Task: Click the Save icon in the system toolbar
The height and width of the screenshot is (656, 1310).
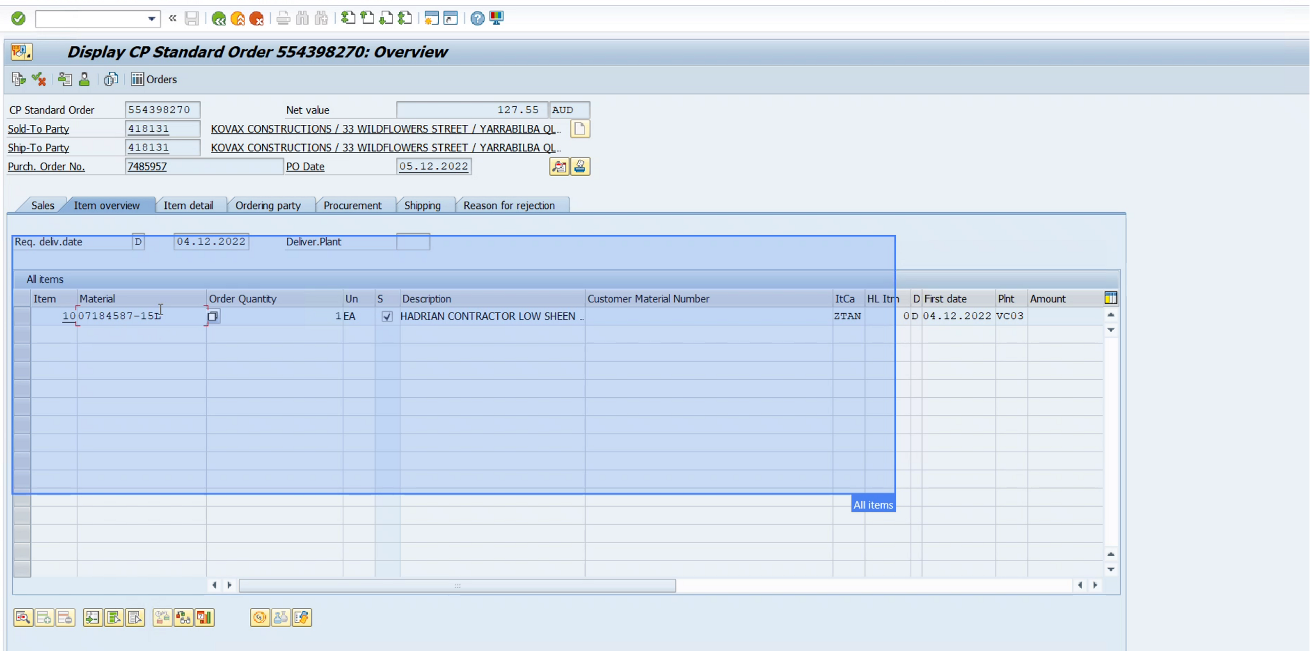Action: click(192, 18)
